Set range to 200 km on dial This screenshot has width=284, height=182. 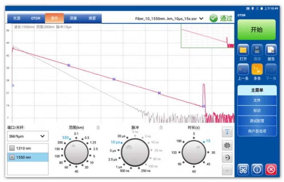click(60, 143)
